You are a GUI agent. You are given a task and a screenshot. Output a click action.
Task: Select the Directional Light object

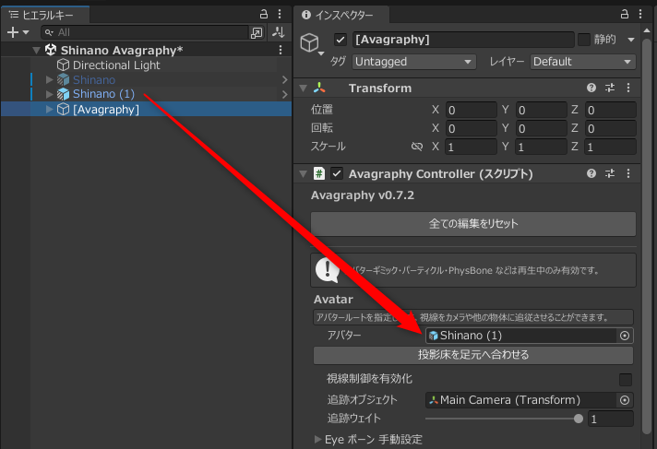pos(116,65)
